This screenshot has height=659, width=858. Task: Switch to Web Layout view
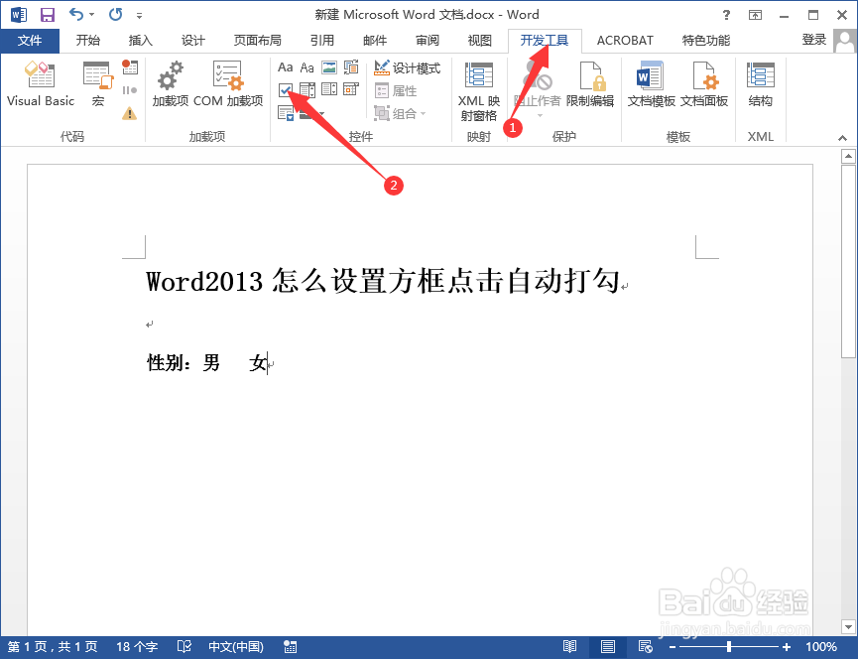coord(645,647)
